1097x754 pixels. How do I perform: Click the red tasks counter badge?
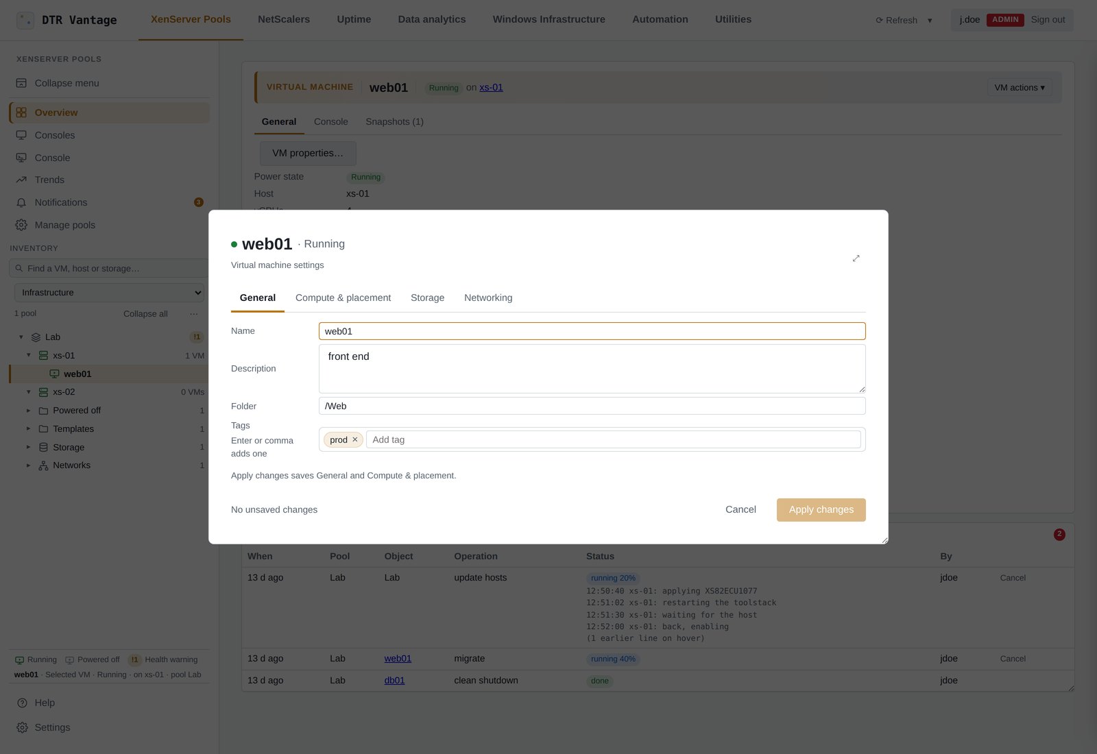(1059, 534)
